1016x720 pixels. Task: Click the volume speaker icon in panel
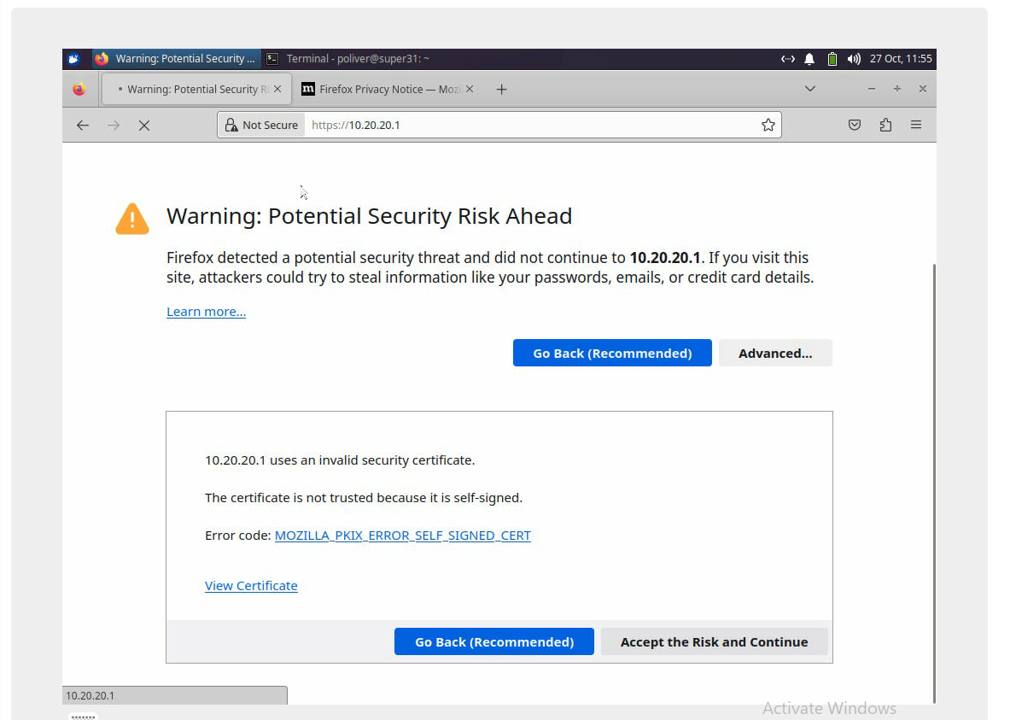[x=853, y=59]
